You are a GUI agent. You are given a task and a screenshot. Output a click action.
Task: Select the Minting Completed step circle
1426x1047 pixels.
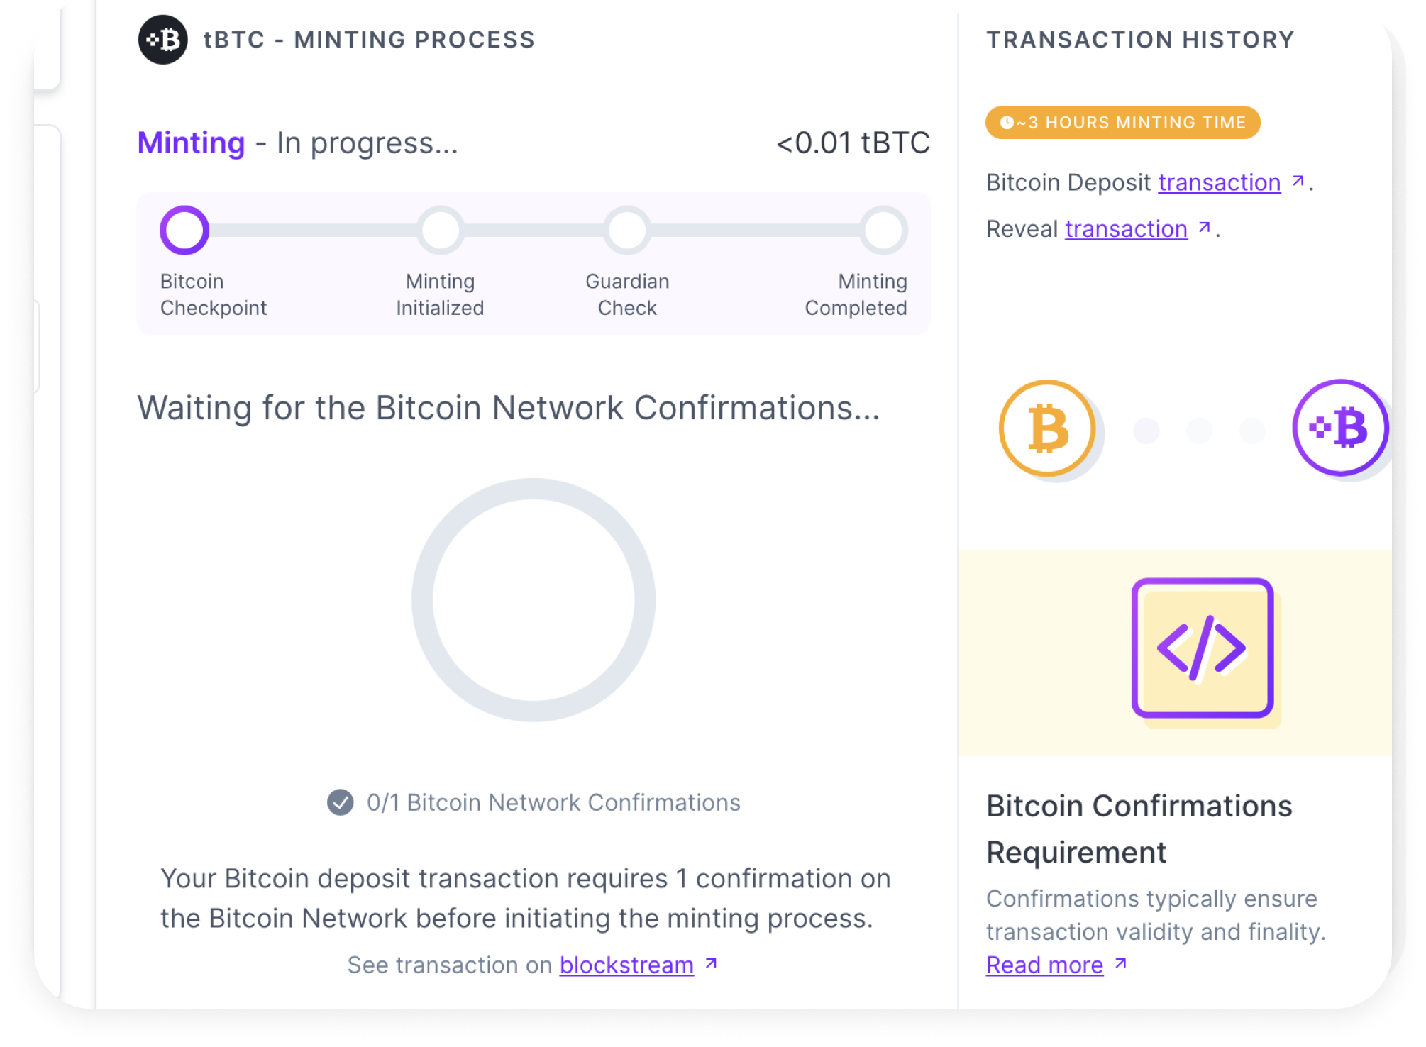coord(884,230)
